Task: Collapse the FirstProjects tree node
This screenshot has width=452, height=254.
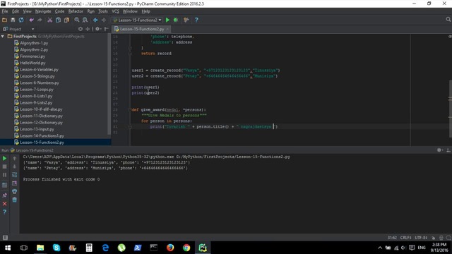Action: [x=3, y=36]
